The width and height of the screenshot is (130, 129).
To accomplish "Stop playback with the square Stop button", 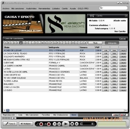I will coord(72,124).
